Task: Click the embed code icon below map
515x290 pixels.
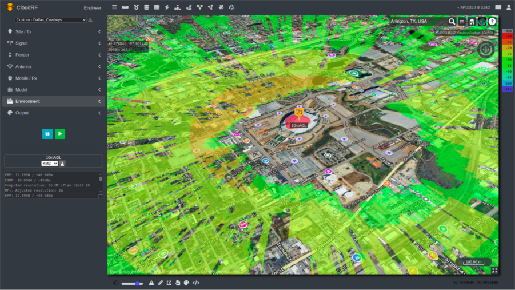Action: [x=196, y=283]
